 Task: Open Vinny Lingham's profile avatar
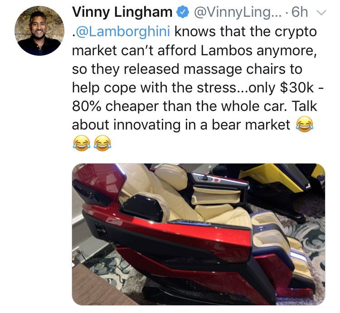click(39, 30)
